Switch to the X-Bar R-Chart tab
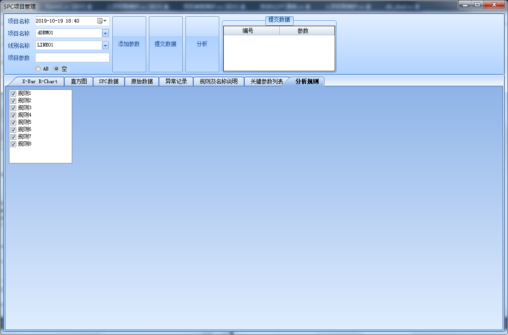508x335 pixels. tap(40, 81)
